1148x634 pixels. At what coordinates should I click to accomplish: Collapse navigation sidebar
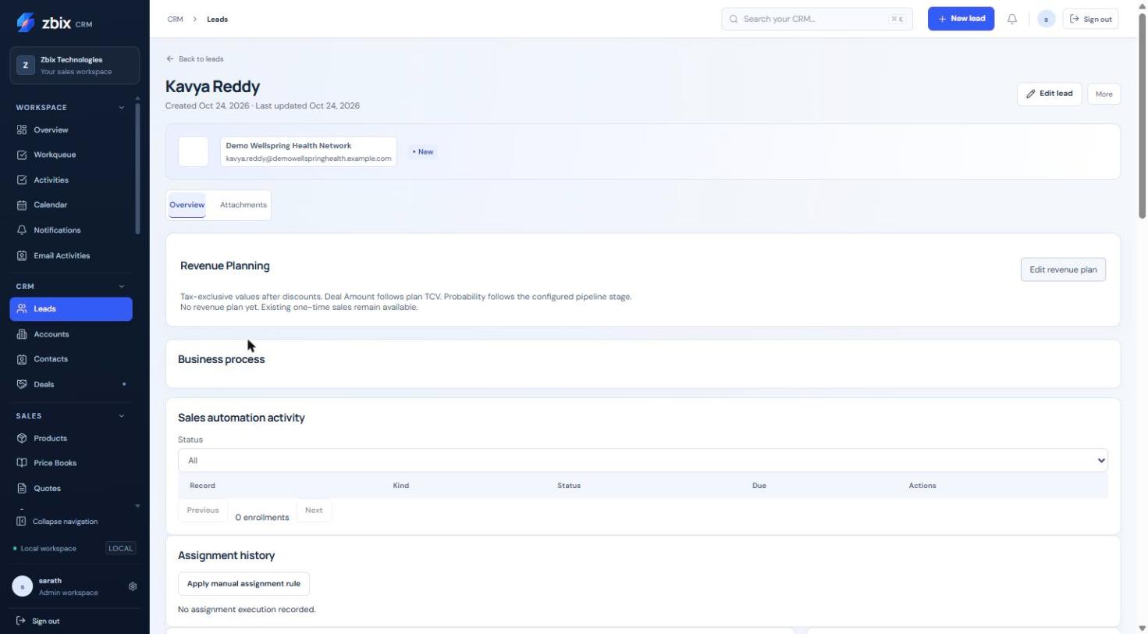pyautogui.click(x=57, y=522)
